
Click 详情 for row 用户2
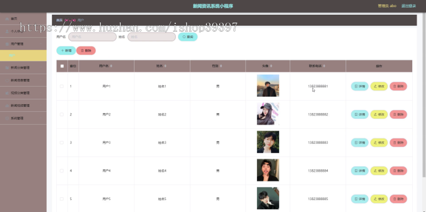click(360, 115)
